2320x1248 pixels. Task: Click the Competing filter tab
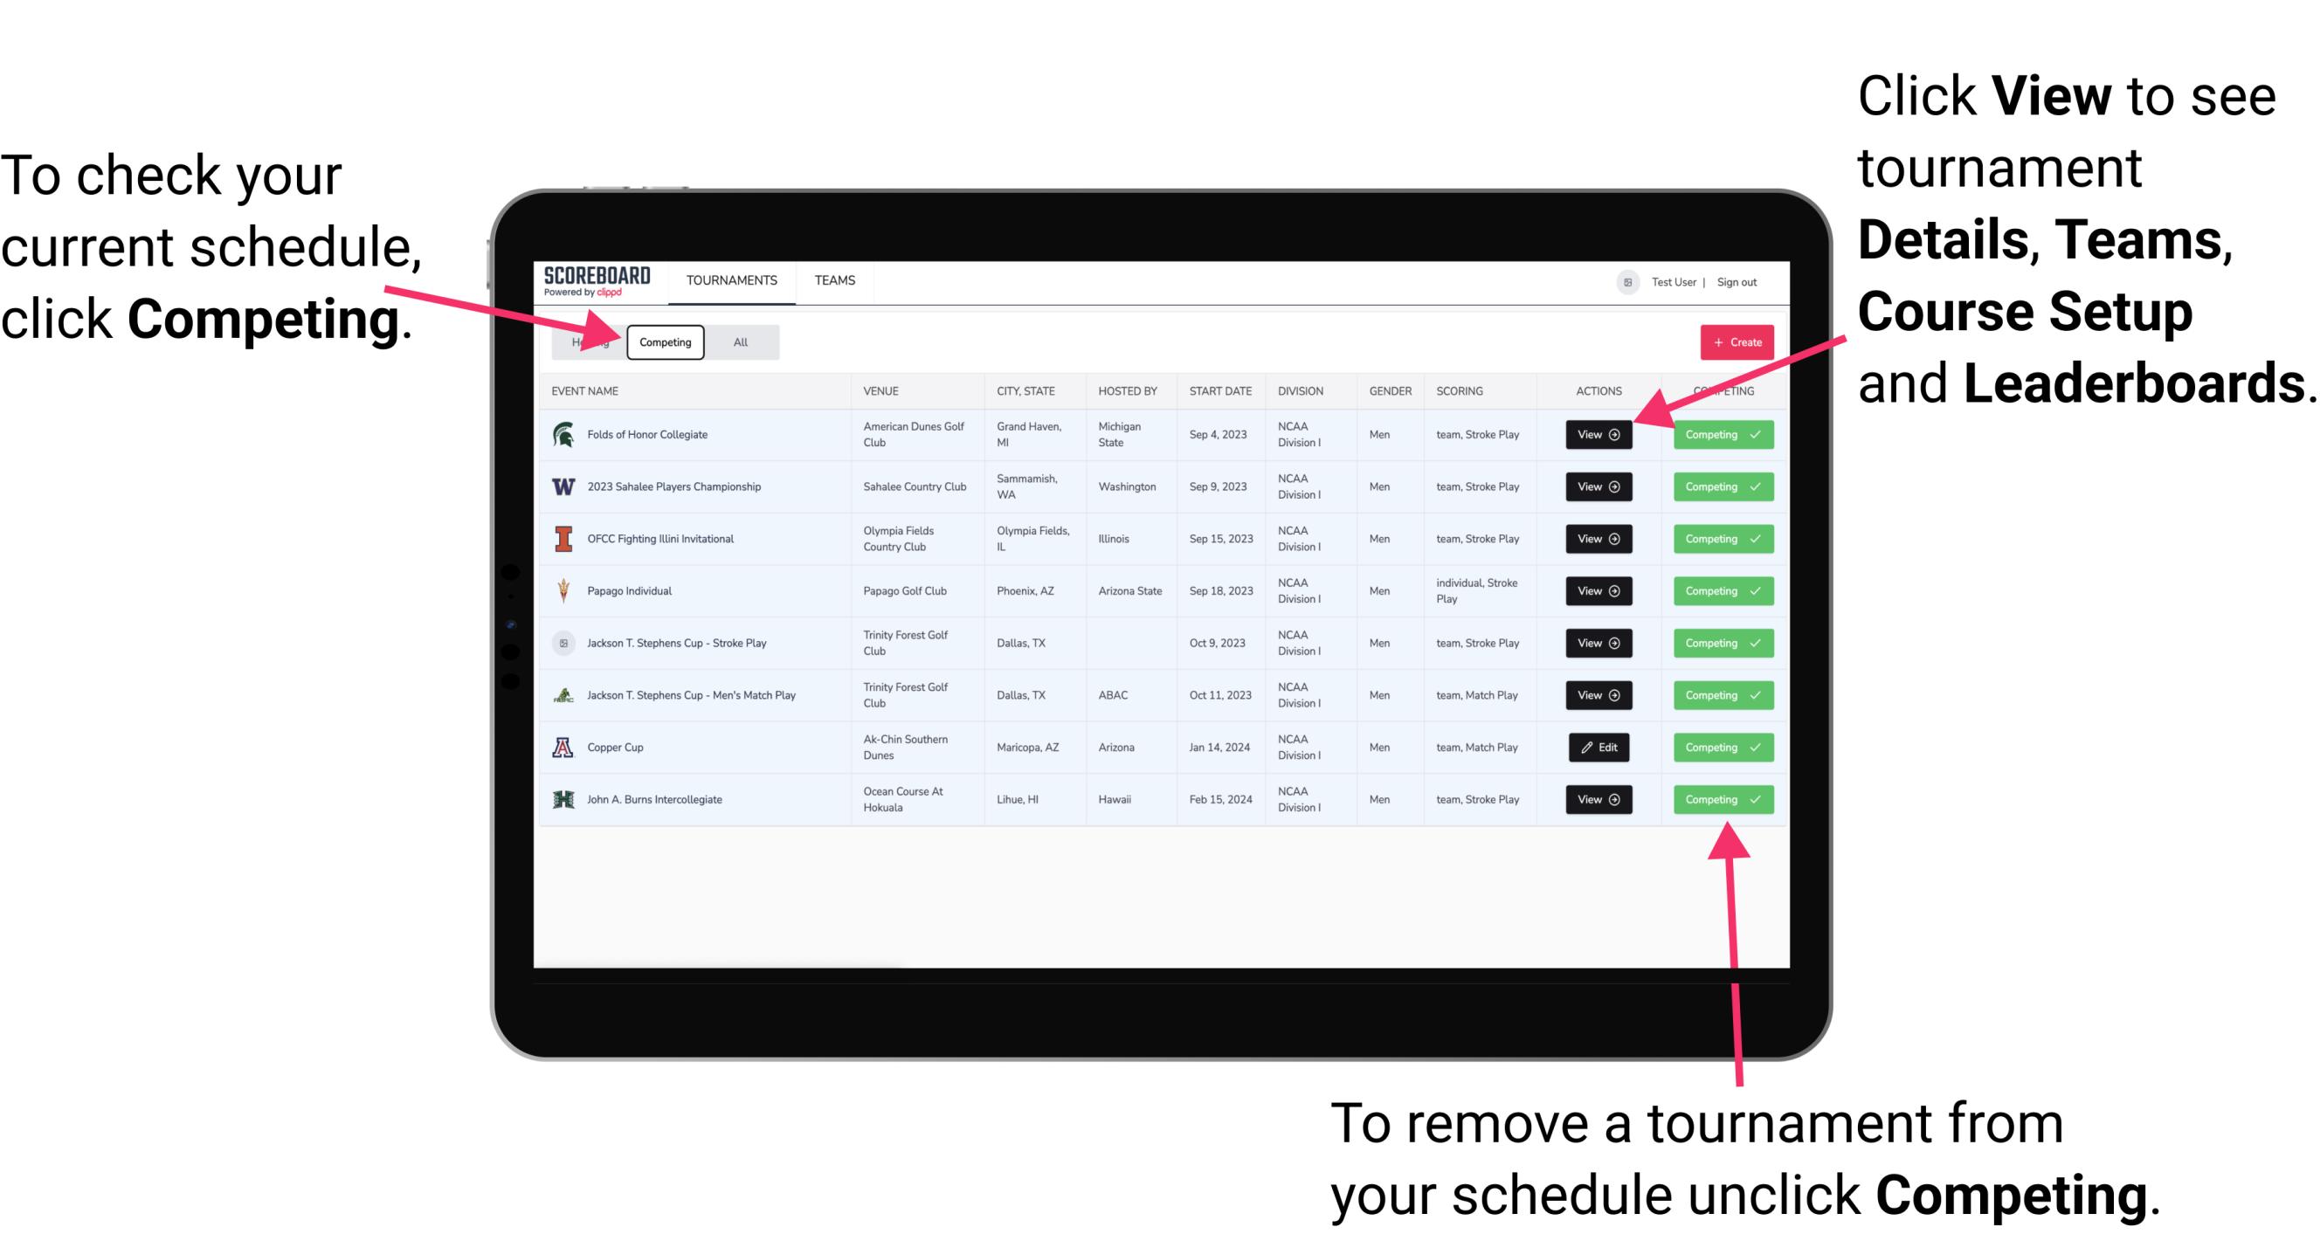coord(664,342)
